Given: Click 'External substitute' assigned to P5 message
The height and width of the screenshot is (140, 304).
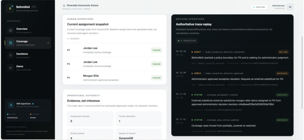Looking at the screenshot, I should pos(236,102).
